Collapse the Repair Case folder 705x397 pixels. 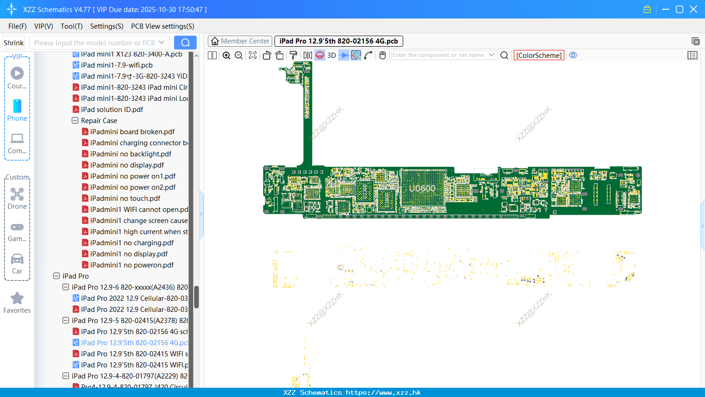click(75, 120)
